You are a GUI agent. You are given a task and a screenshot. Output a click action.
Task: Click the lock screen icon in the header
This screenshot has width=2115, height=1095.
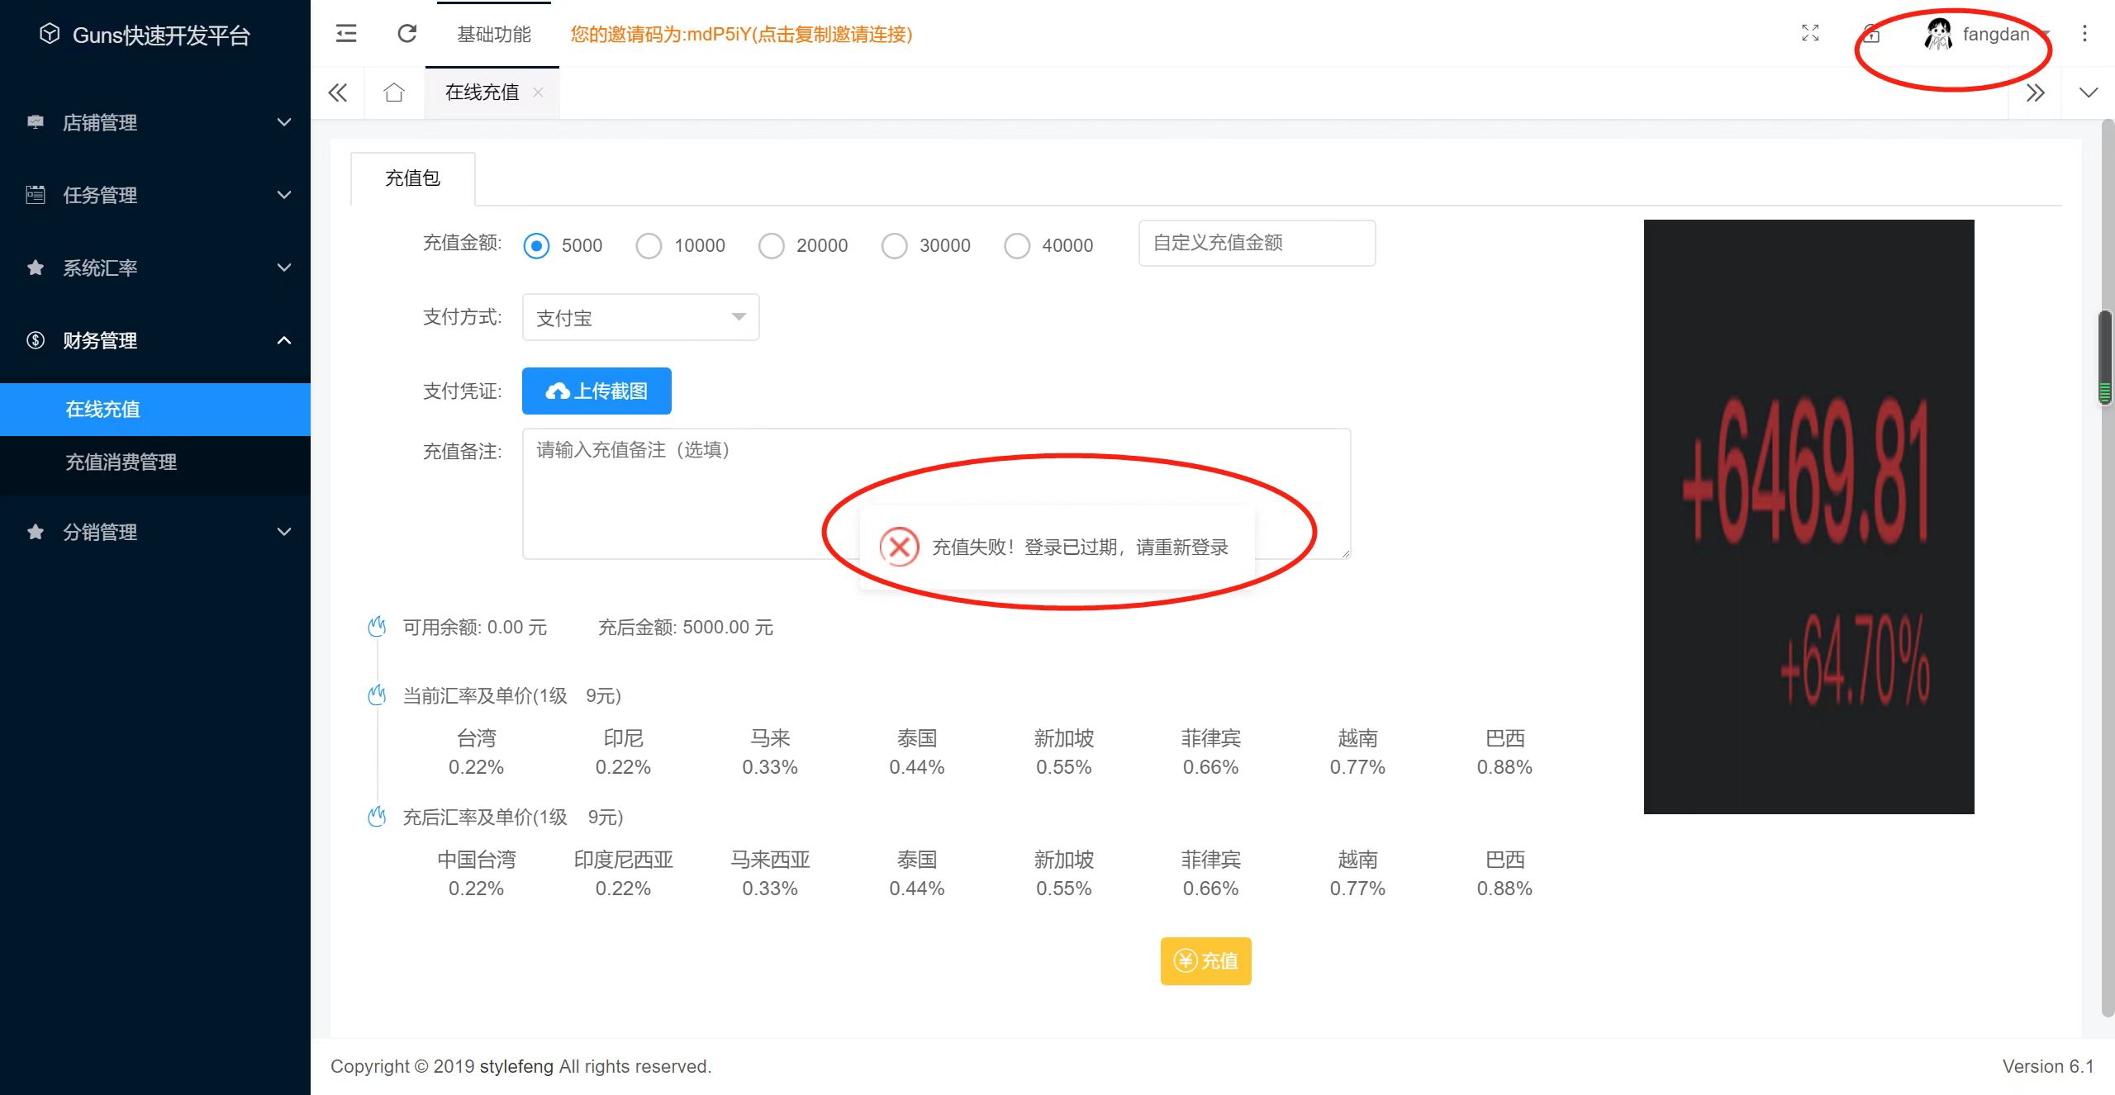pyautogui.click(x=1872, y=34)
